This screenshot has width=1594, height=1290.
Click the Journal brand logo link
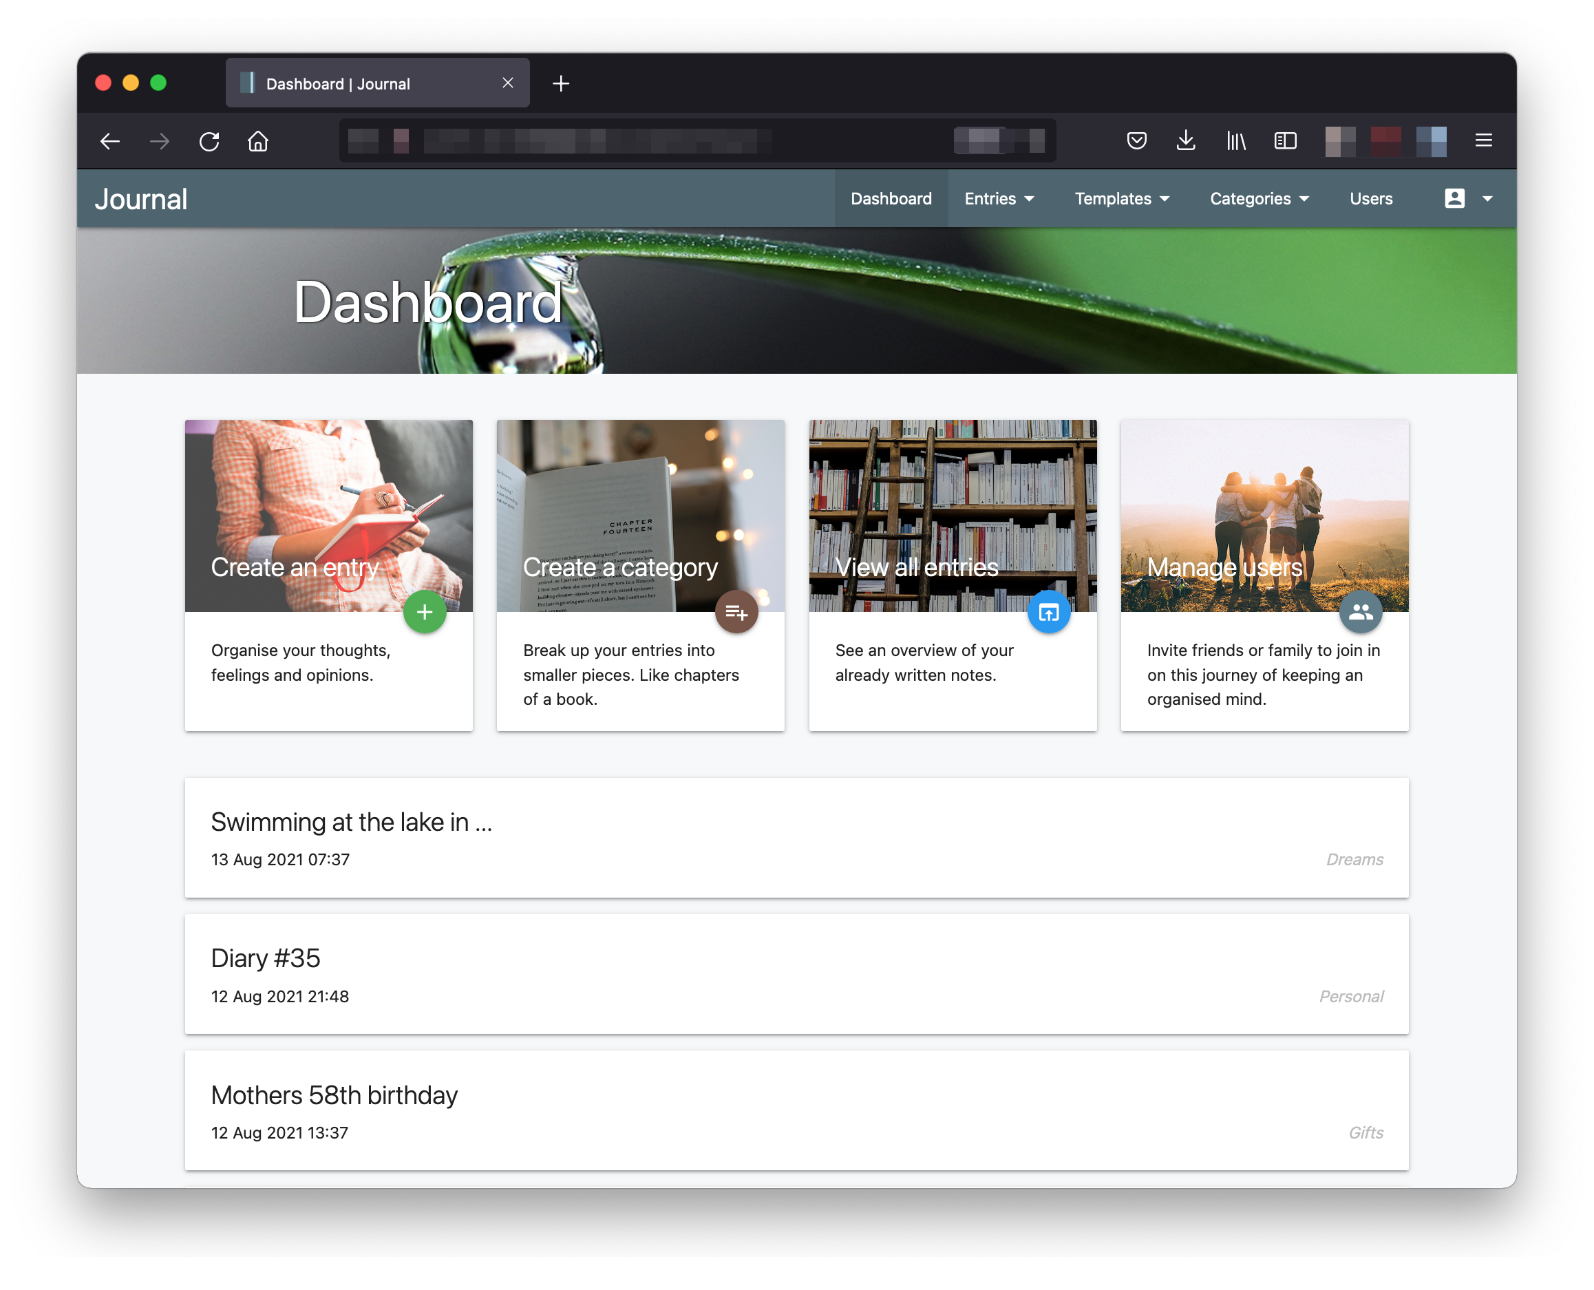click(x=141, y=199)
